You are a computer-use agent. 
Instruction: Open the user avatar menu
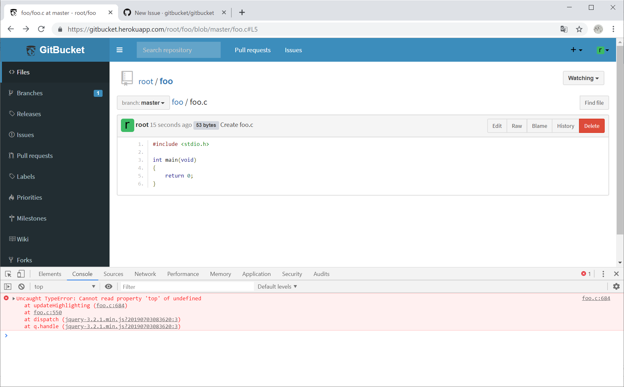tap(603, 50)
